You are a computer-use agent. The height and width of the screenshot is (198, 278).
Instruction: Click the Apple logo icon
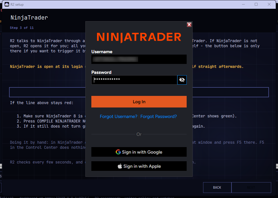[120, 166]
